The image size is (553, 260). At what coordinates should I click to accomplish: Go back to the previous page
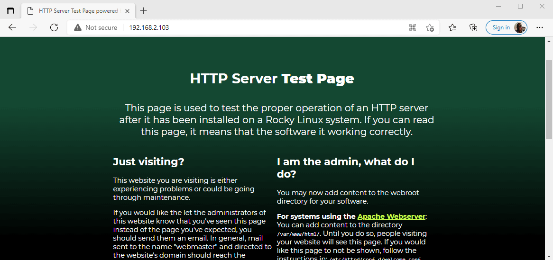coord(12,27)
